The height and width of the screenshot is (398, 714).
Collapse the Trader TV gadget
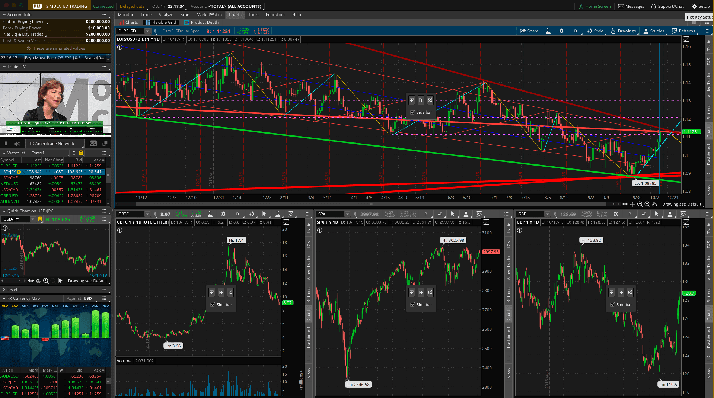coord(4,67)
